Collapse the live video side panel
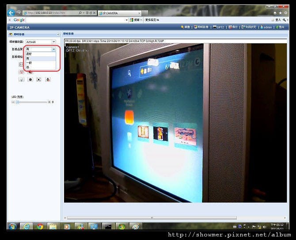The width and height of the screenshot is (296, 240). [x=58, y=35]
